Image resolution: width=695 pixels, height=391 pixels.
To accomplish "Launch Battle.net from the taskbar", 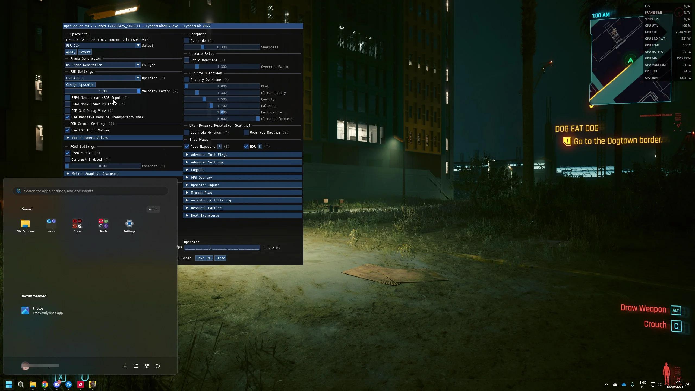I will (x=69, y=385).
